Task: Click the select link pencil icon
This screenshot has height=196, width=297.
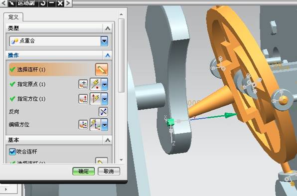Action: pyautogui.click(x=102, y=69)
